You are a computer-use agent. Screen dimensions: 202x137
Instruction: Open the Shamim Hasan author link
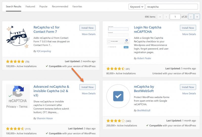tap(44, 118)
